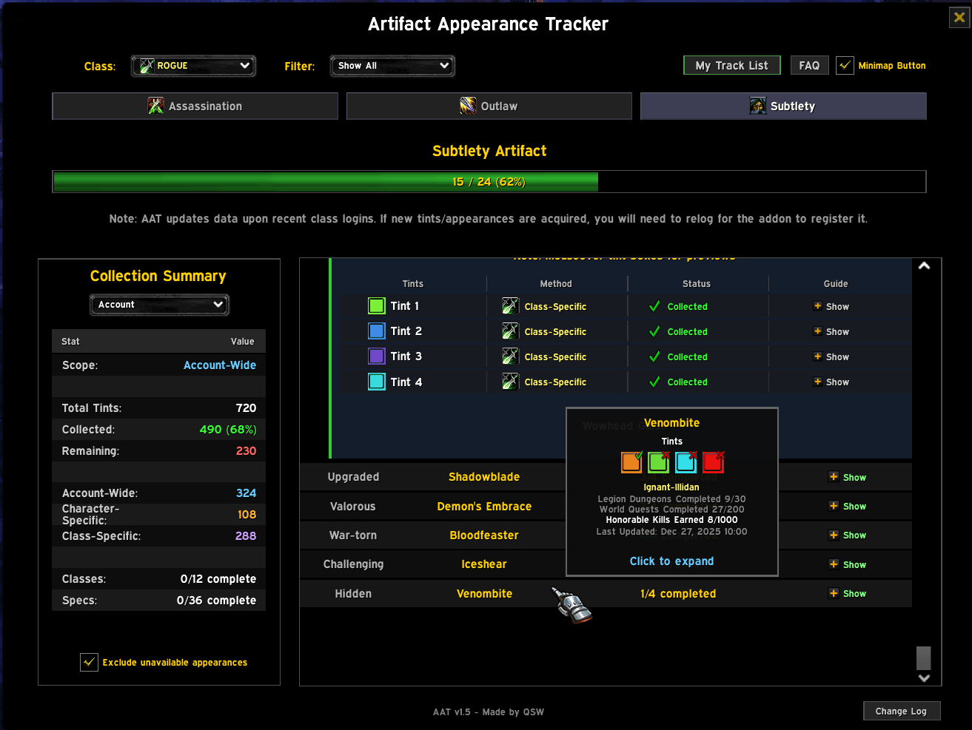The image size is (972, 730).
Task: Click the 'Account-Wide' scope value
Action: 220,365
